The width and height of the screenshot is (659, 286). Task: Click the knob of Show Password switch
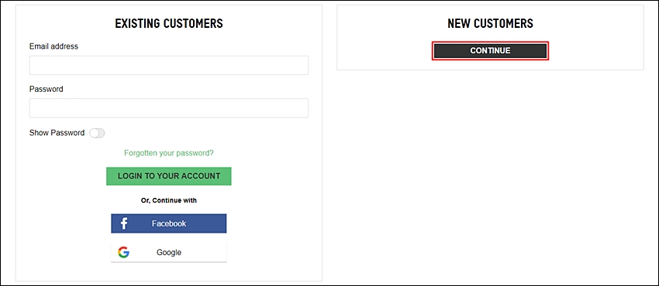point(94,133)
